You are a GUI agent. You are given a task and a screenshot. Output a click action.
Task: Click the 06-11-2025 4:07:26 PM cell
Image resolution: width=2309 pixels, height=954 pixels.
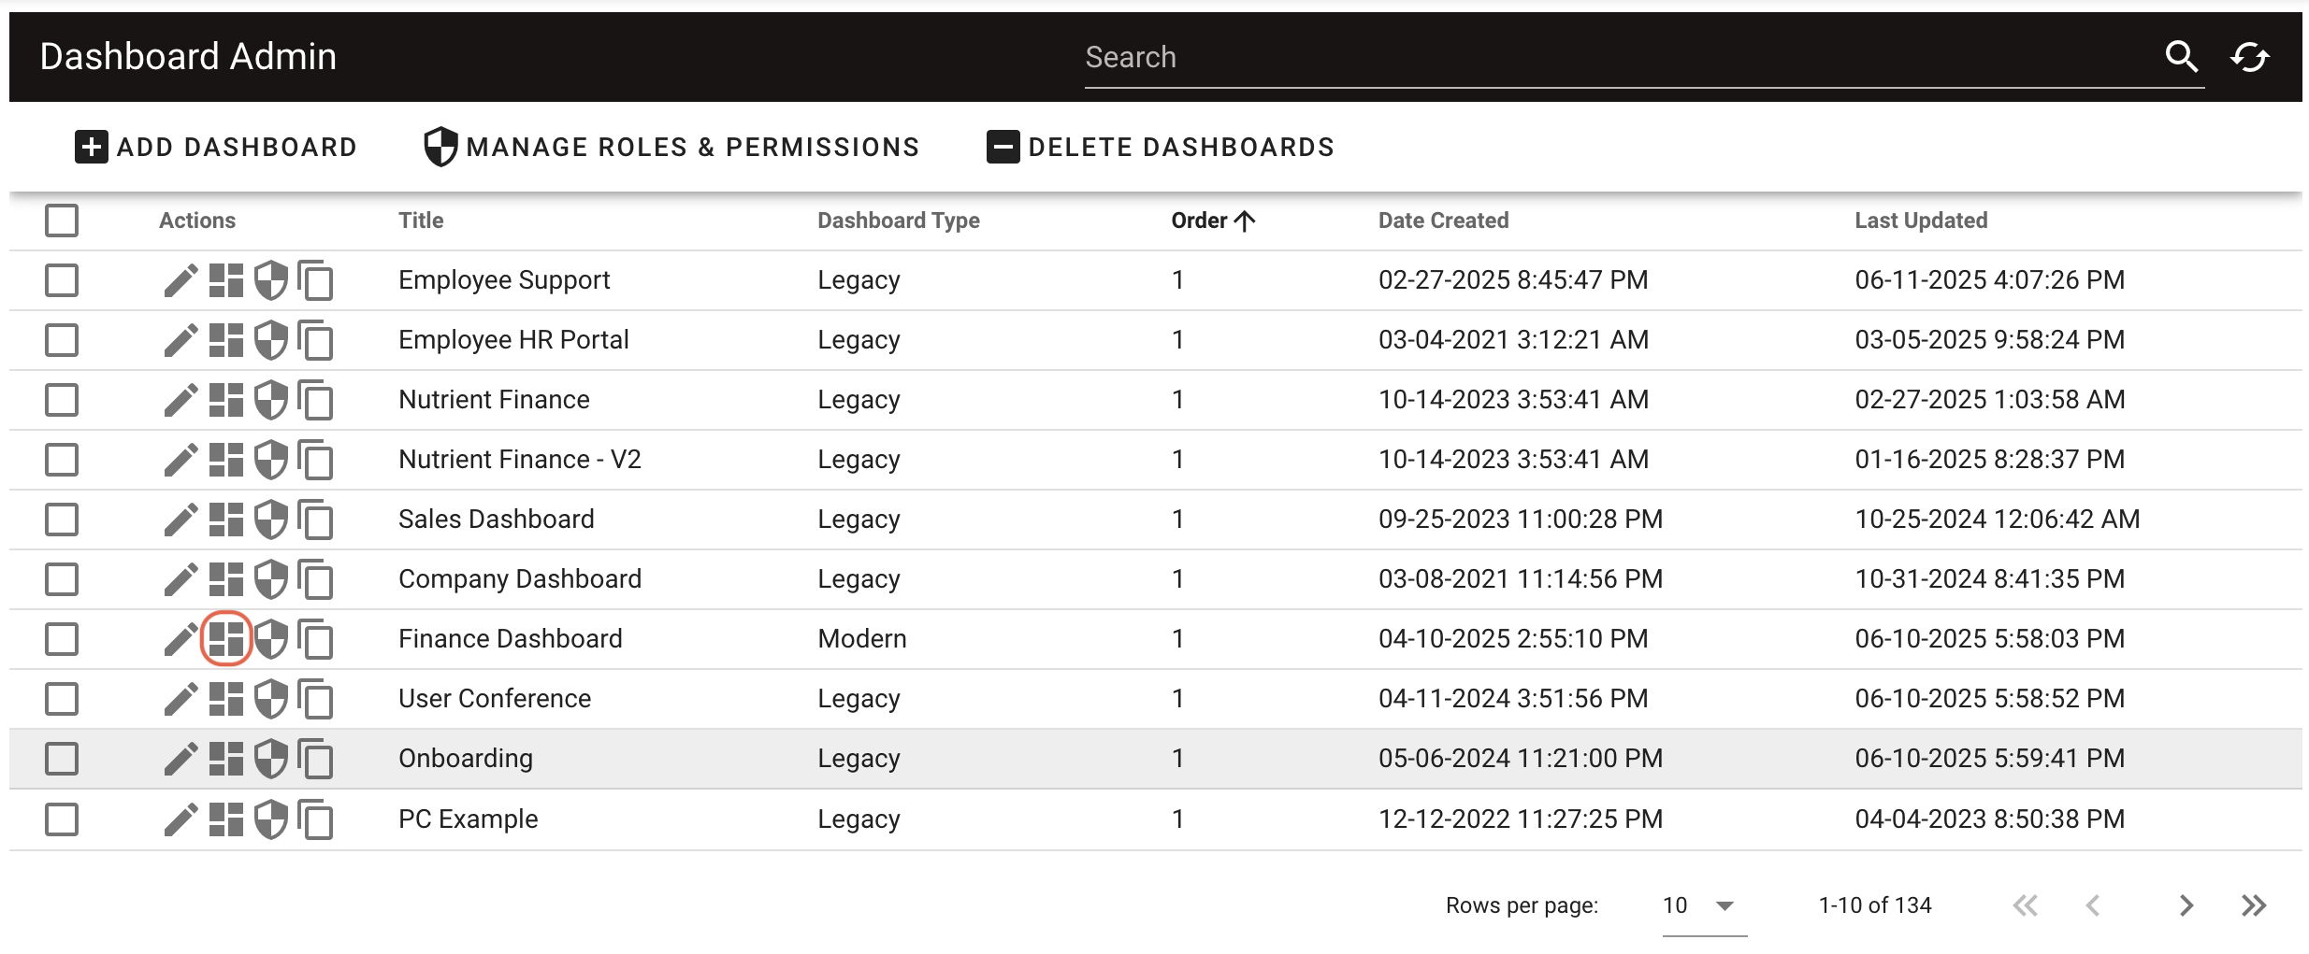coord(1990,280)
